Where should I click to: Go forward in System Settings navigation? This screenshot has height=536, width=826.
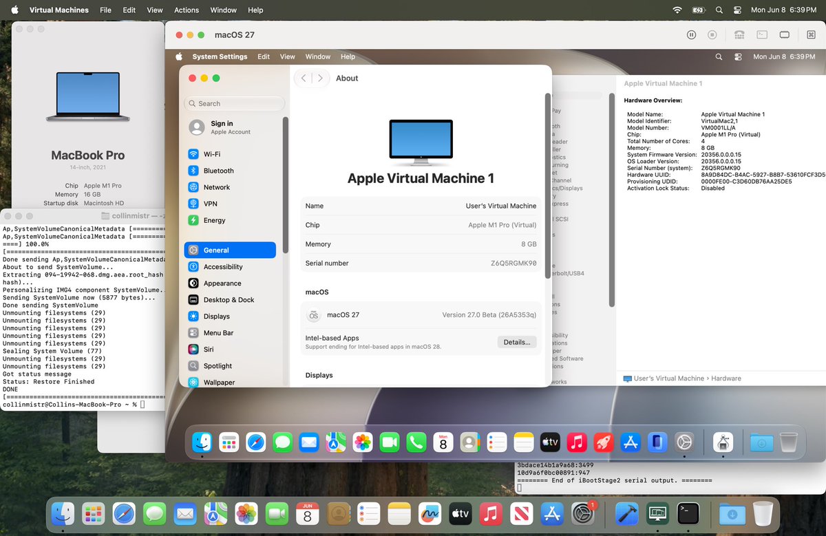click(x=319, y=78)
